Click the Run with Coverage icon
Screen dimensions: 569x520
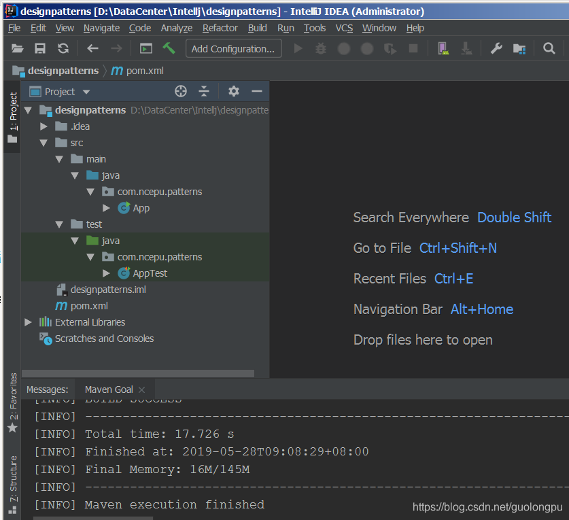pos(390,48)
